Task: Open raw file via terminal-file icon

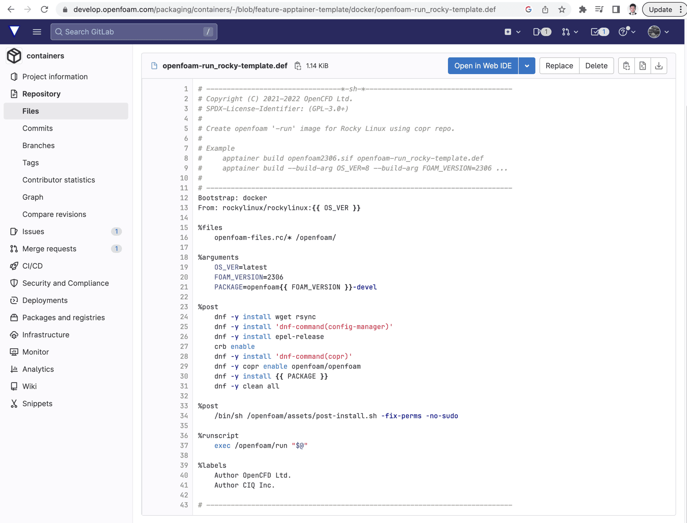Action: [643, 66]
